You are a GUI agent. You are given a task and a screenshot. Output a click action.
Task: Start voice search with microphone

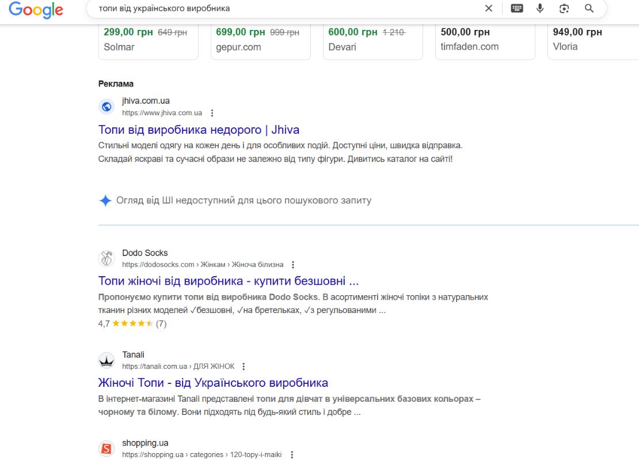[x=540, y=8]
